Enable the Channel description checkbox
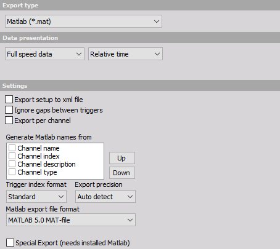This screenshot has height=249, width=280. (x=12, y=164)
